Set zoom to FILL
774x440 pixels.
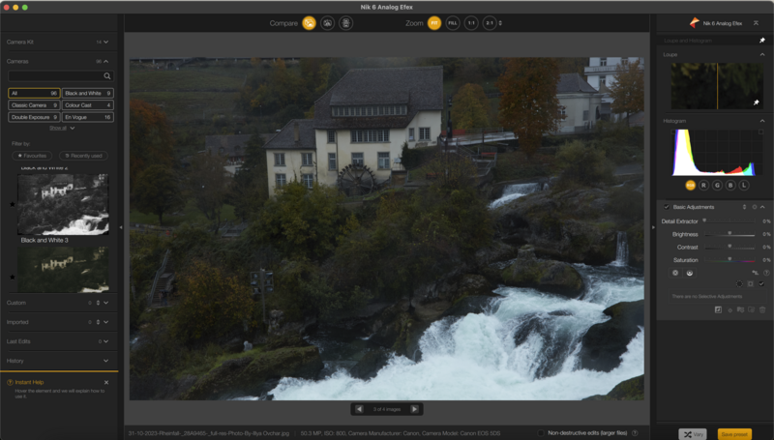pos(453,23)
